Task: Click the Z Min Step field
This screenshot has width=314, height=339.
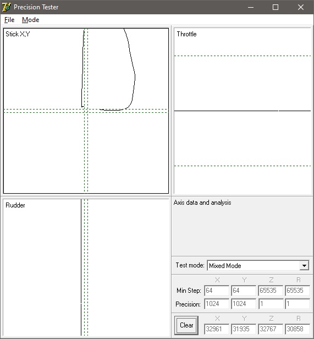Action: tap(271, 291)
